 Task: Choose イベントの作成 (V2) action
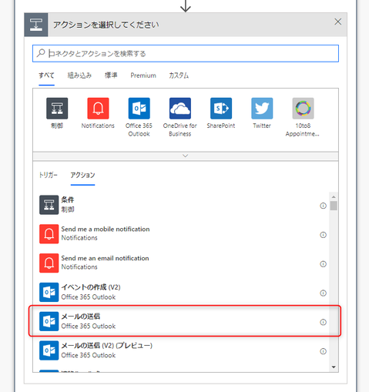point(91,287)
